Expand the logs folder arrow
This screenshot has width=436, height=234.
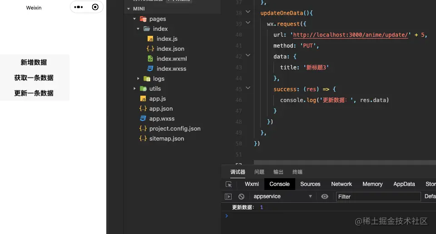click(138, 79)
